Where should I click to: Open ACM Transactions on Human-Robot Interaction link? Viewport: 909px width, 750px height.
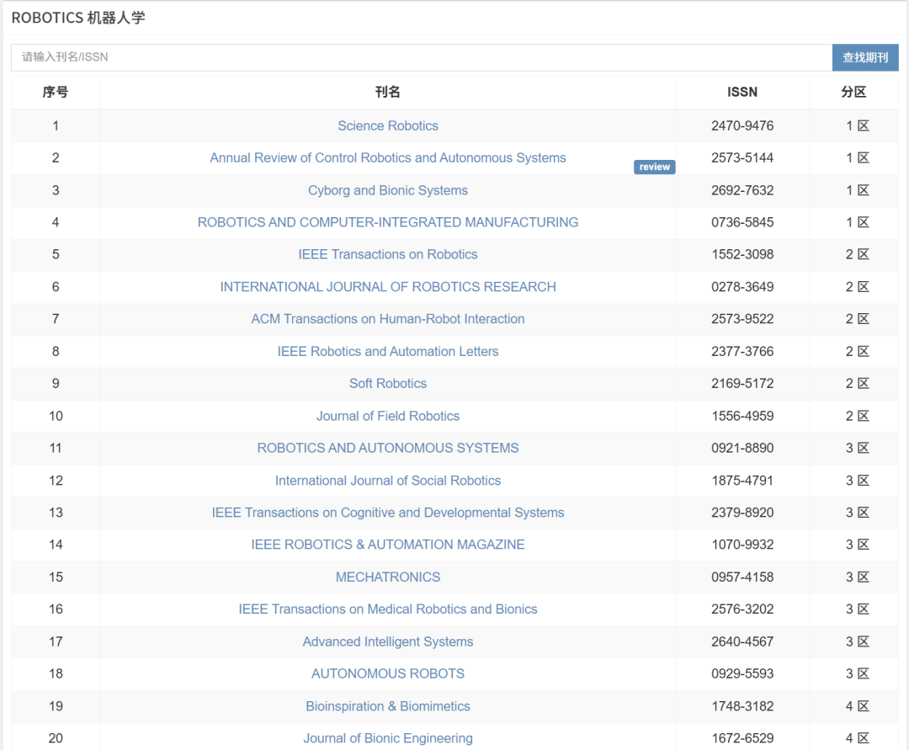point(388,319)
